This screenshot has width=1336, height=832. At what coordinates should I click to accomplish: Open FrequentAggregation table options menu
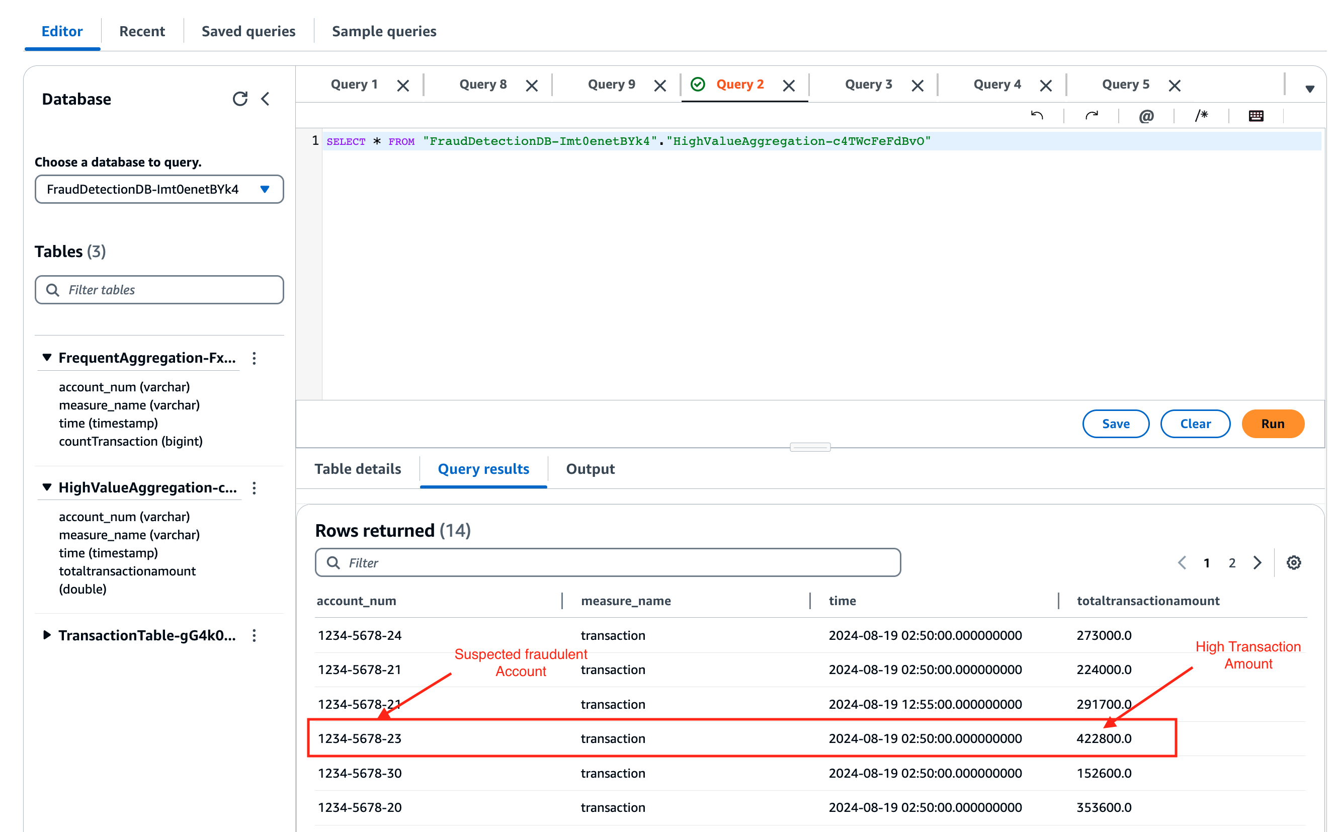pyautogui.click(x=254, y=358)
